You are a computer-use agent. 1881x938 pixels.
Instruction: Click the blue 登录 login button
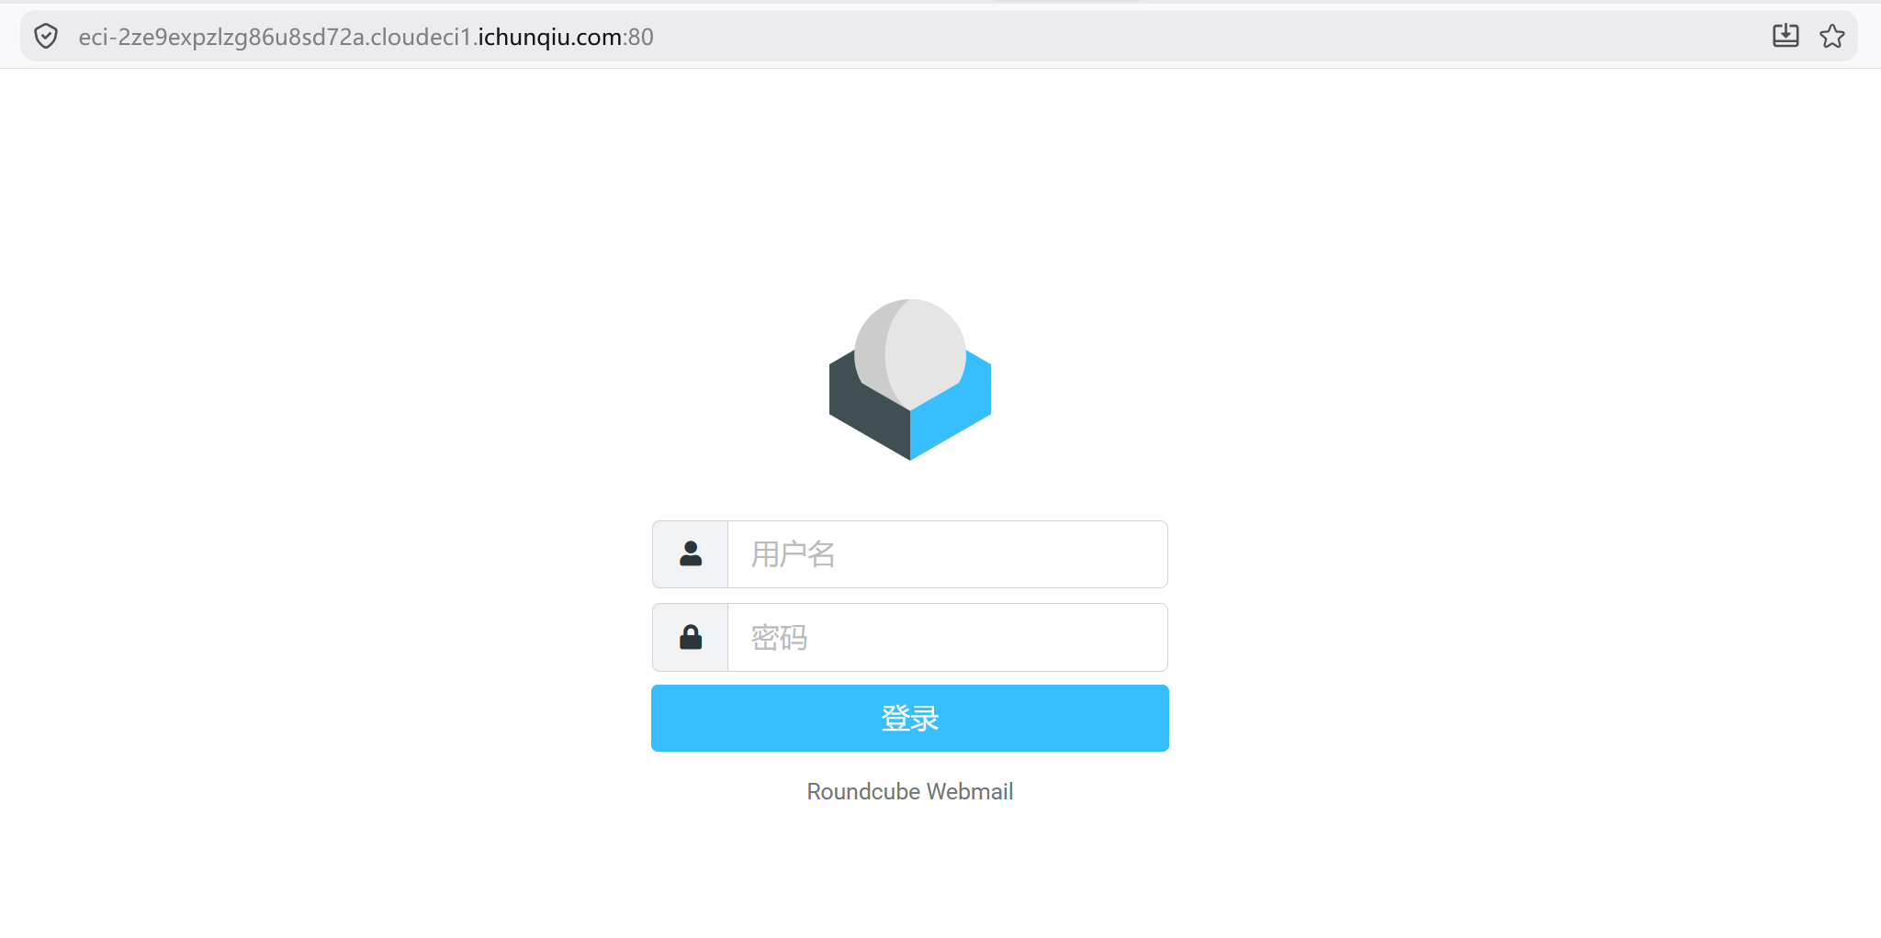pos(910,718)
